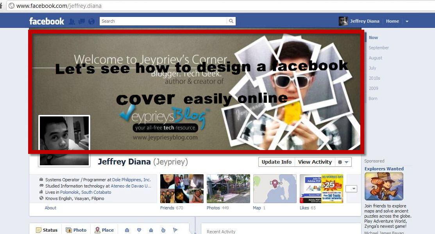Open the apps box dropdown arrow near Likes

[x=351, y=188]
